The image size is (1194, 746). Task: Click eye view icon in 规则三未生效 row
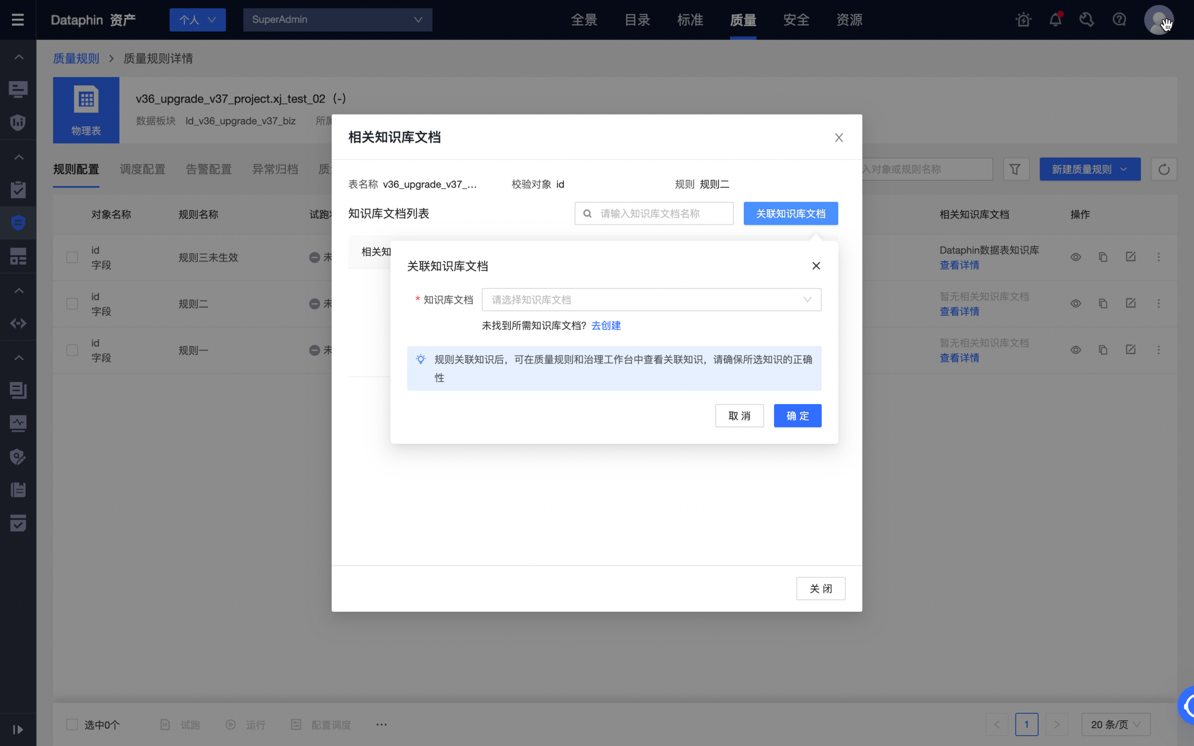point(1075,257)
